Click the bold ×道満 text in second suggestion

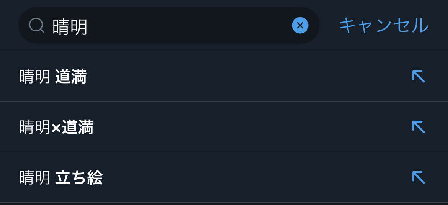pos(72,127)
